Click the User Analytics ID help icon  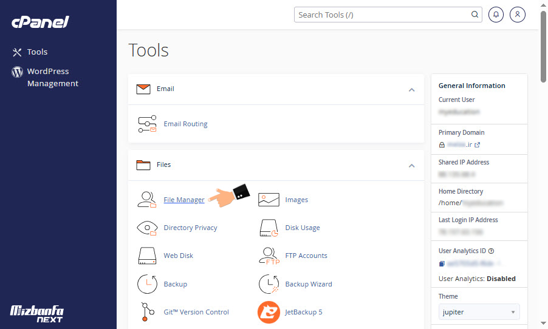(491, 251)
